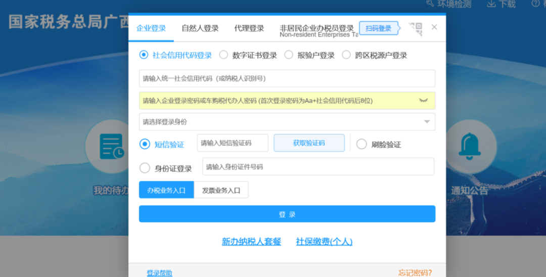
Task: Open 新办纳税人套餐 link
Action: [x=251, y=242]
